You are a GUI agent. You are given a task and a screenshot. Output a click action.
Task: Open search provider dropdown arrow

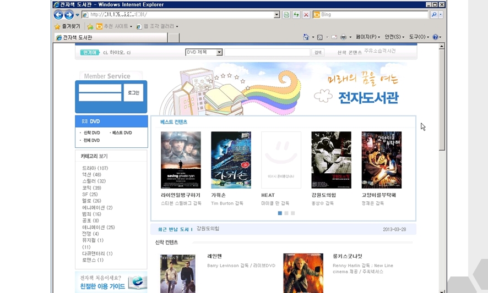441,15
